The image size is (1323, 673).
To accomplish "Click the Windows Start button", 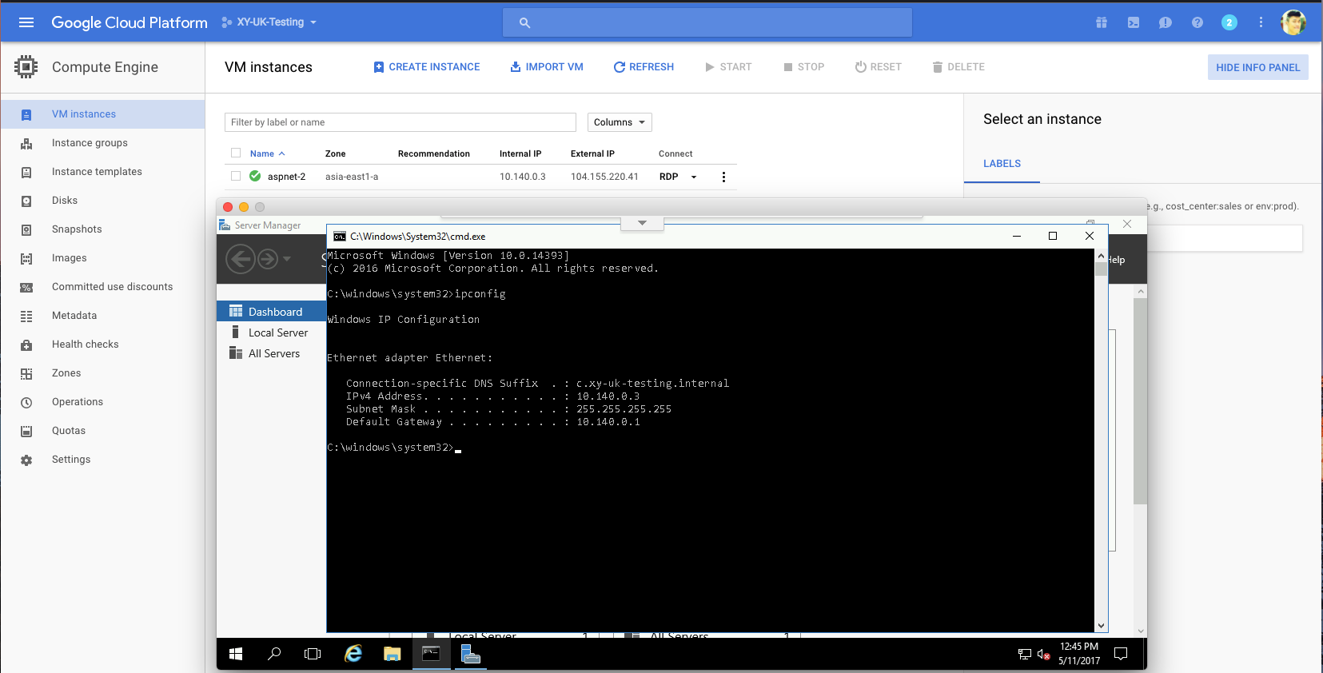I will pyautogui.click(x=236, y=654).
